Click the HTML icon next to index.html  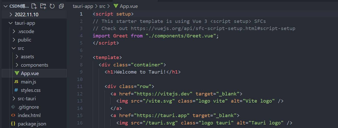coord(13,115)
